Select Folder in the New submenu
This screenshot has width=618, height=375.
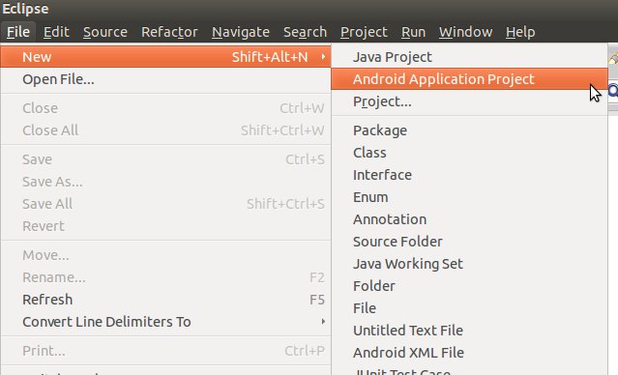(469, 286)
